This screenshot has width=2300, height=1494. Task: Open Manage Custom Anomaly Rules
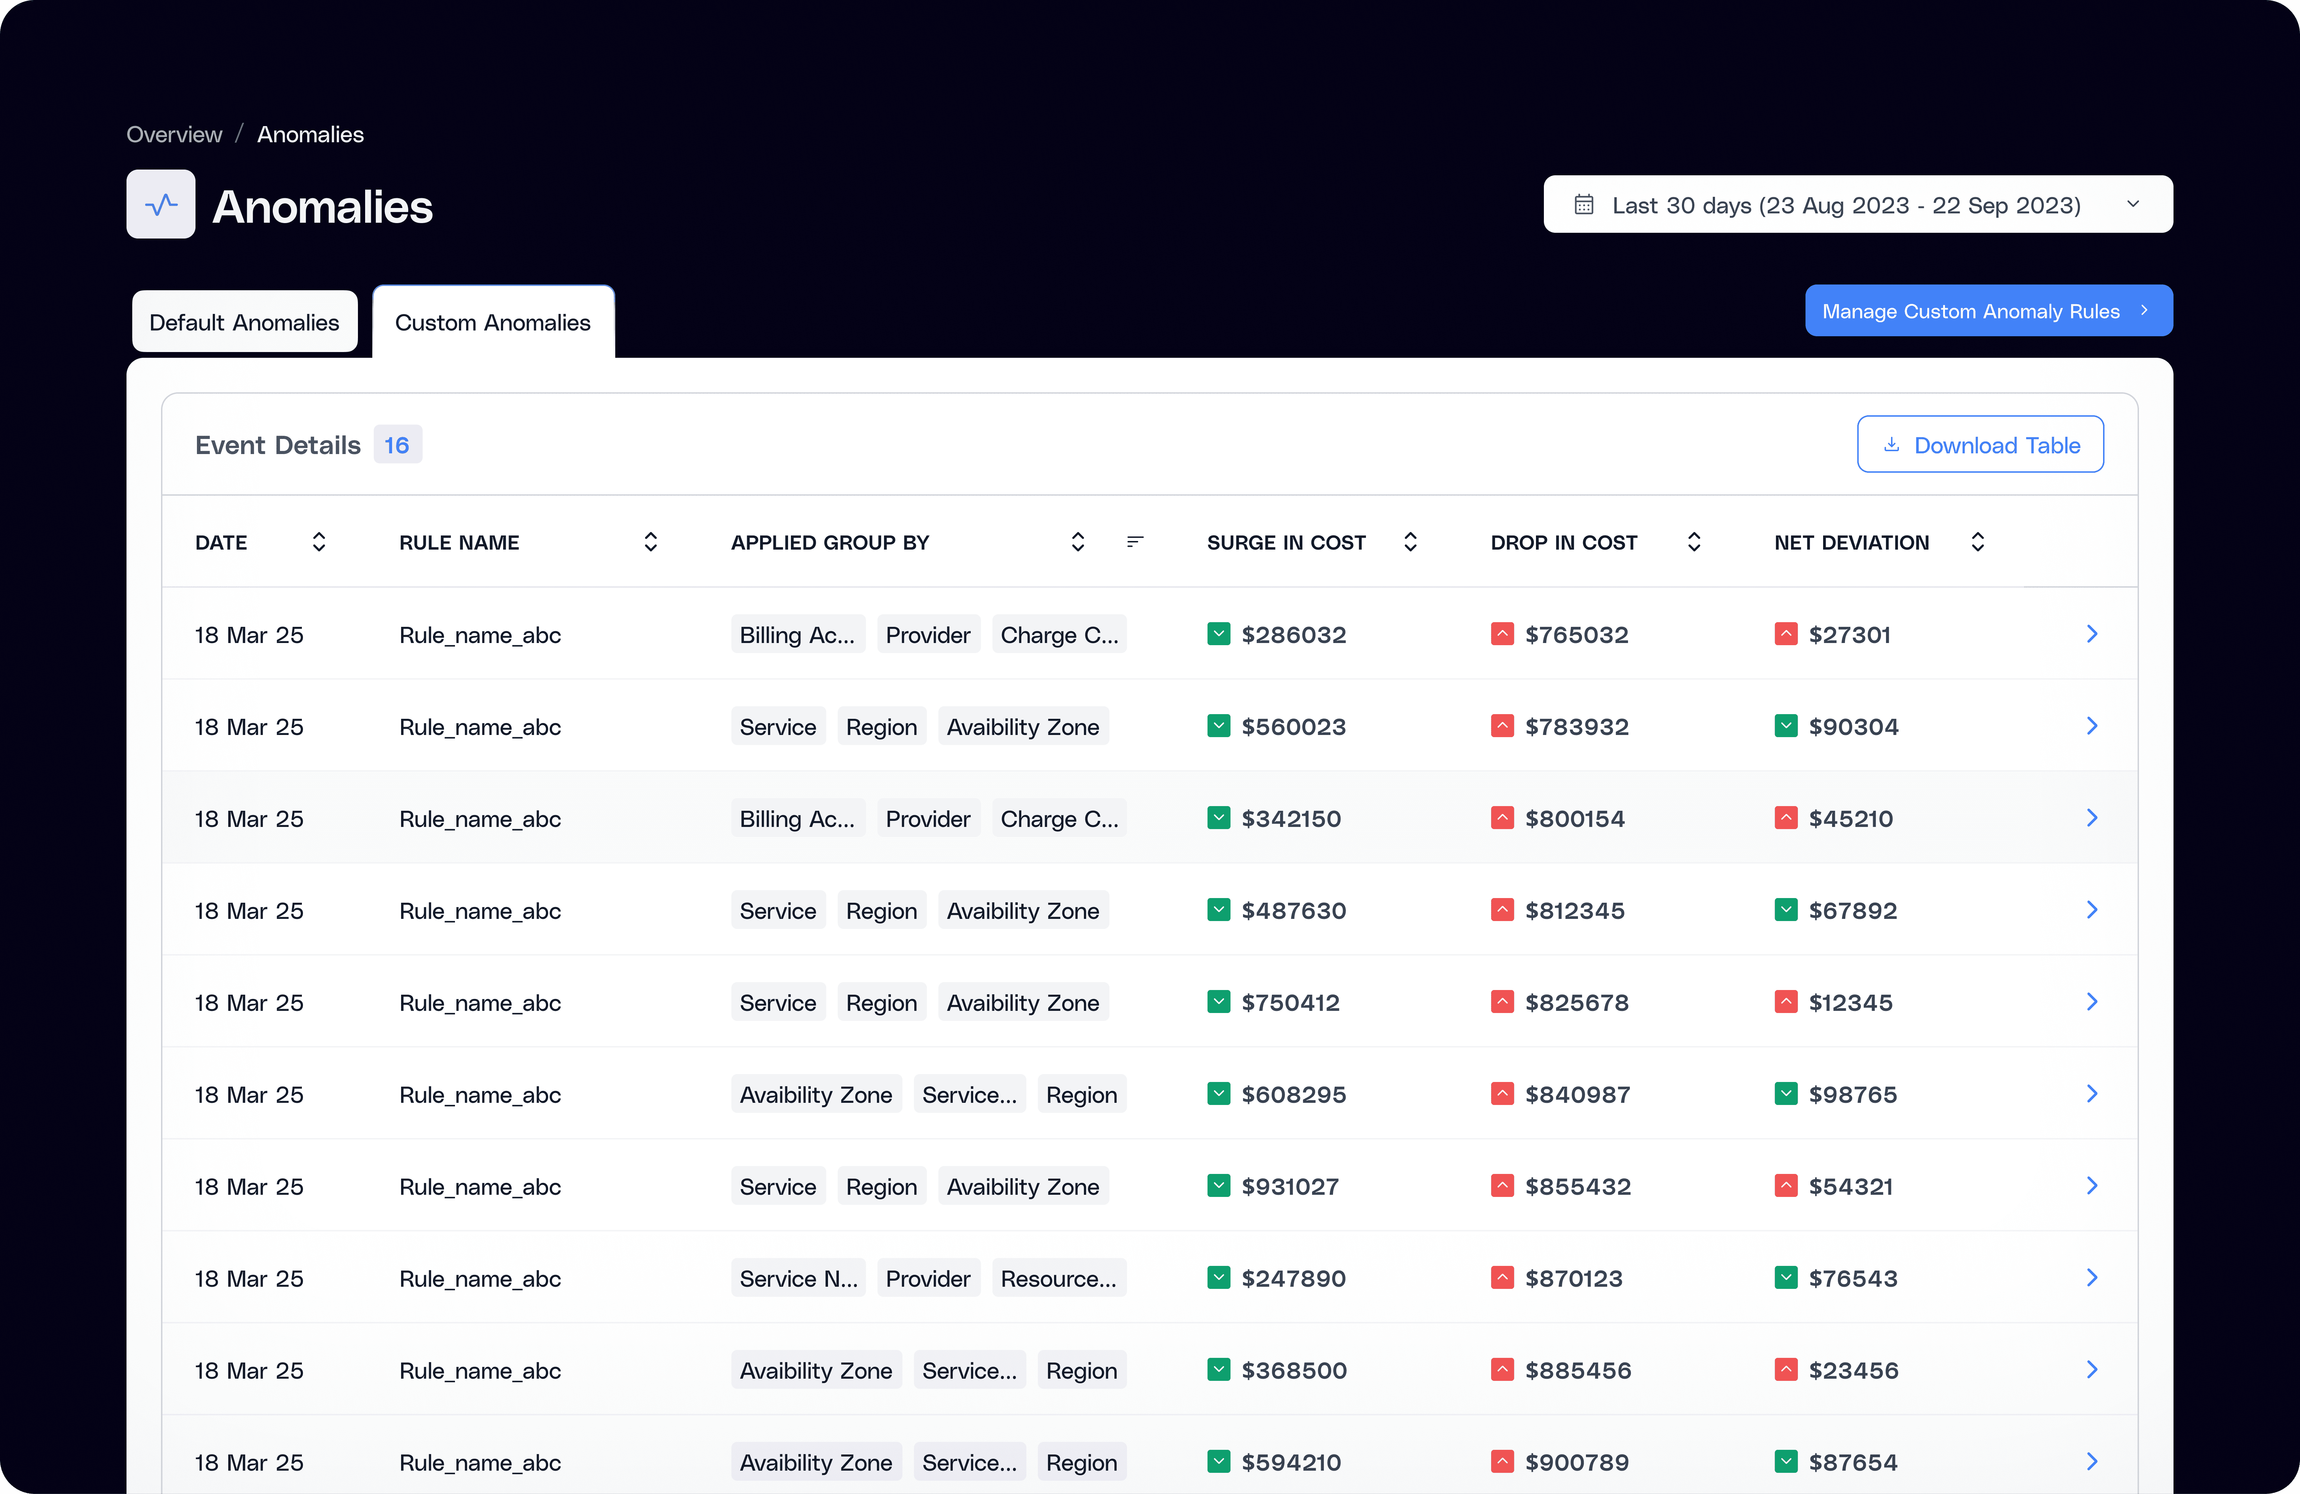click(1987, 311)
